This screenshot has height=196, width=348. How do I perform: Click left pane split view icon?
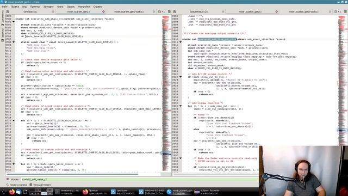(169, 11)
